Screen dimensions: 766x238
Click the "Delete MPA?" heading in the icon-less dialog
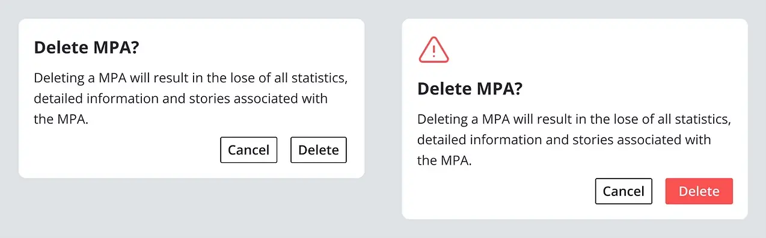[x=86, y=47]
